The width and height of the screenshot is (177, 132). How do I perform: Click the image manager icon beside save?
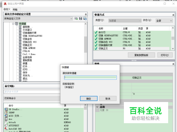click(85, 18)
